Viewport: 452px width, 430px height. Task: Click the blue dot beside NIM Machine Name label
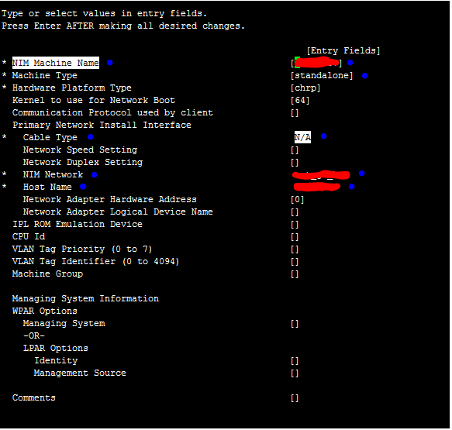pos(110,63)
